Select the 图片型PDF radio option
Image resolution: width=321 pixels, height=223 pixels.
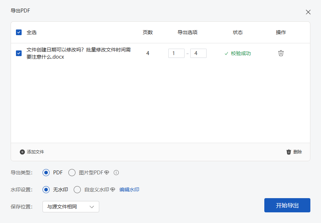coord(72,172)
